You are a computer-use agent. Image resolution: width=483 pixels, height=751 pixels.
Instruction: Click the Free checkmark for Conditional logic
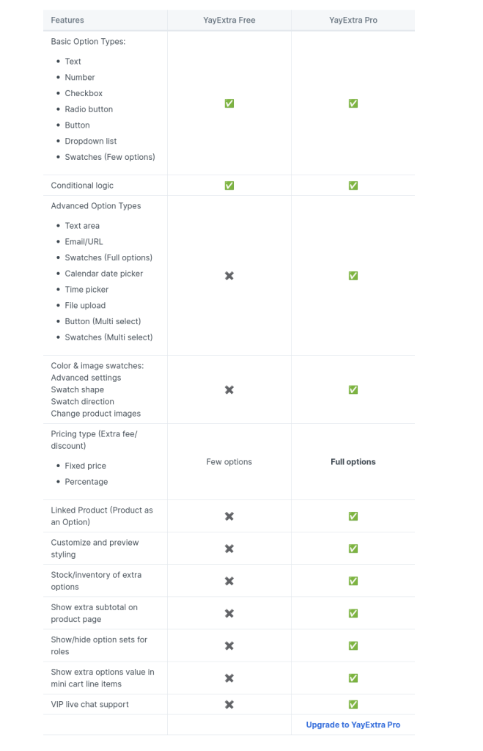(x=229, y=186)
